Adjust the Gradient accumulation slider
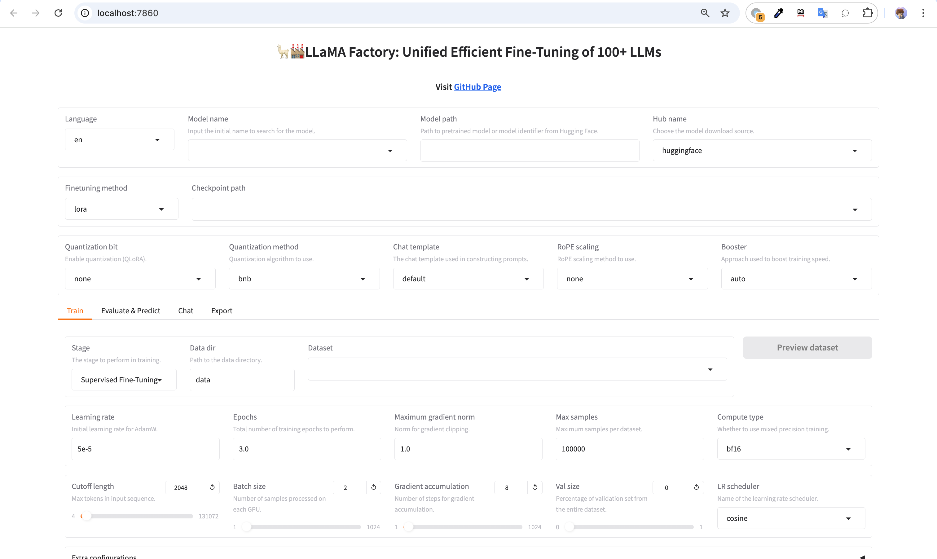This screenshot has height=559, width=937. coord(463,527)
